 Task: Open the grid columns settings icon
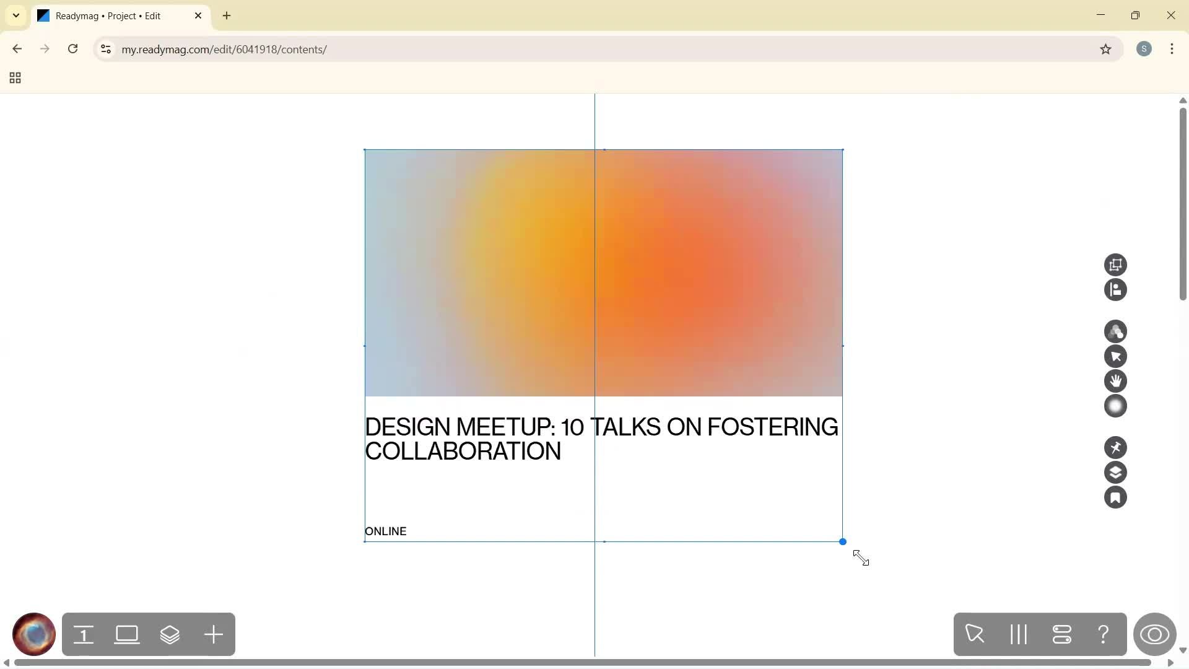pyautogui.click(x=1018, y=634)
